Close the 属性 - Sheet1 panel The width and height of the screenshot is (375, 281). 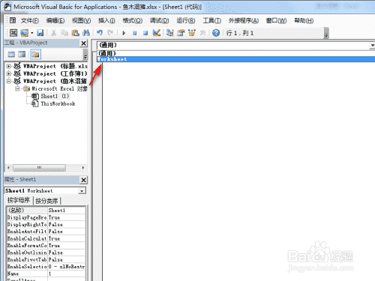84,180
